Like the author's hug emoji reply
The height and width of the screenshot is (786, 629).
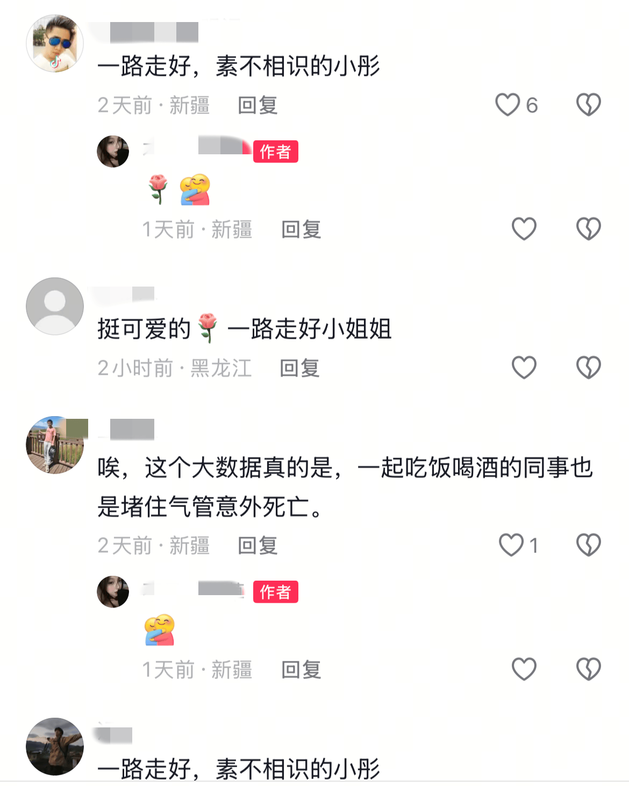point(524,669)
